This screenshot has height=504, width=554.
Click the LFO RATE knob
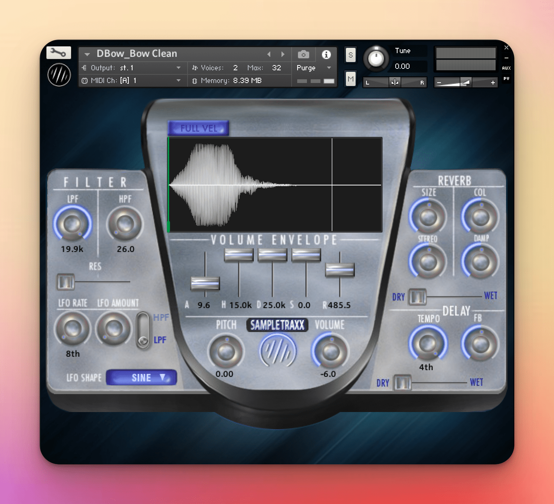(x=72, y=329)
